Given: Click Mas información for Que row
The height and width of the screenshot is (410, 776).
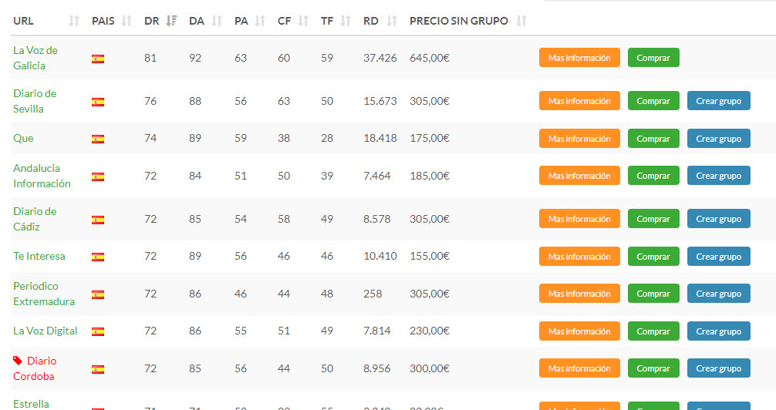Looking at the screenshot, I should pyautogui.click(x=579, y=139).
